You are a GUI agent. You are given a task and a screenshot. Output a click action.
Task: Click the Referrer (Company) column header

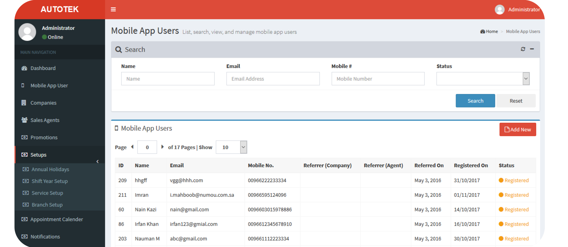[x=328, y=165]
